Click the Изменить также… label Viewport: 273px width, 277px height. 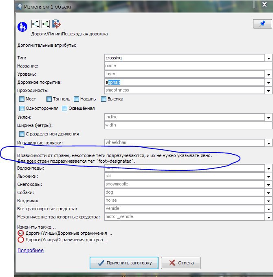pos(36,227)
